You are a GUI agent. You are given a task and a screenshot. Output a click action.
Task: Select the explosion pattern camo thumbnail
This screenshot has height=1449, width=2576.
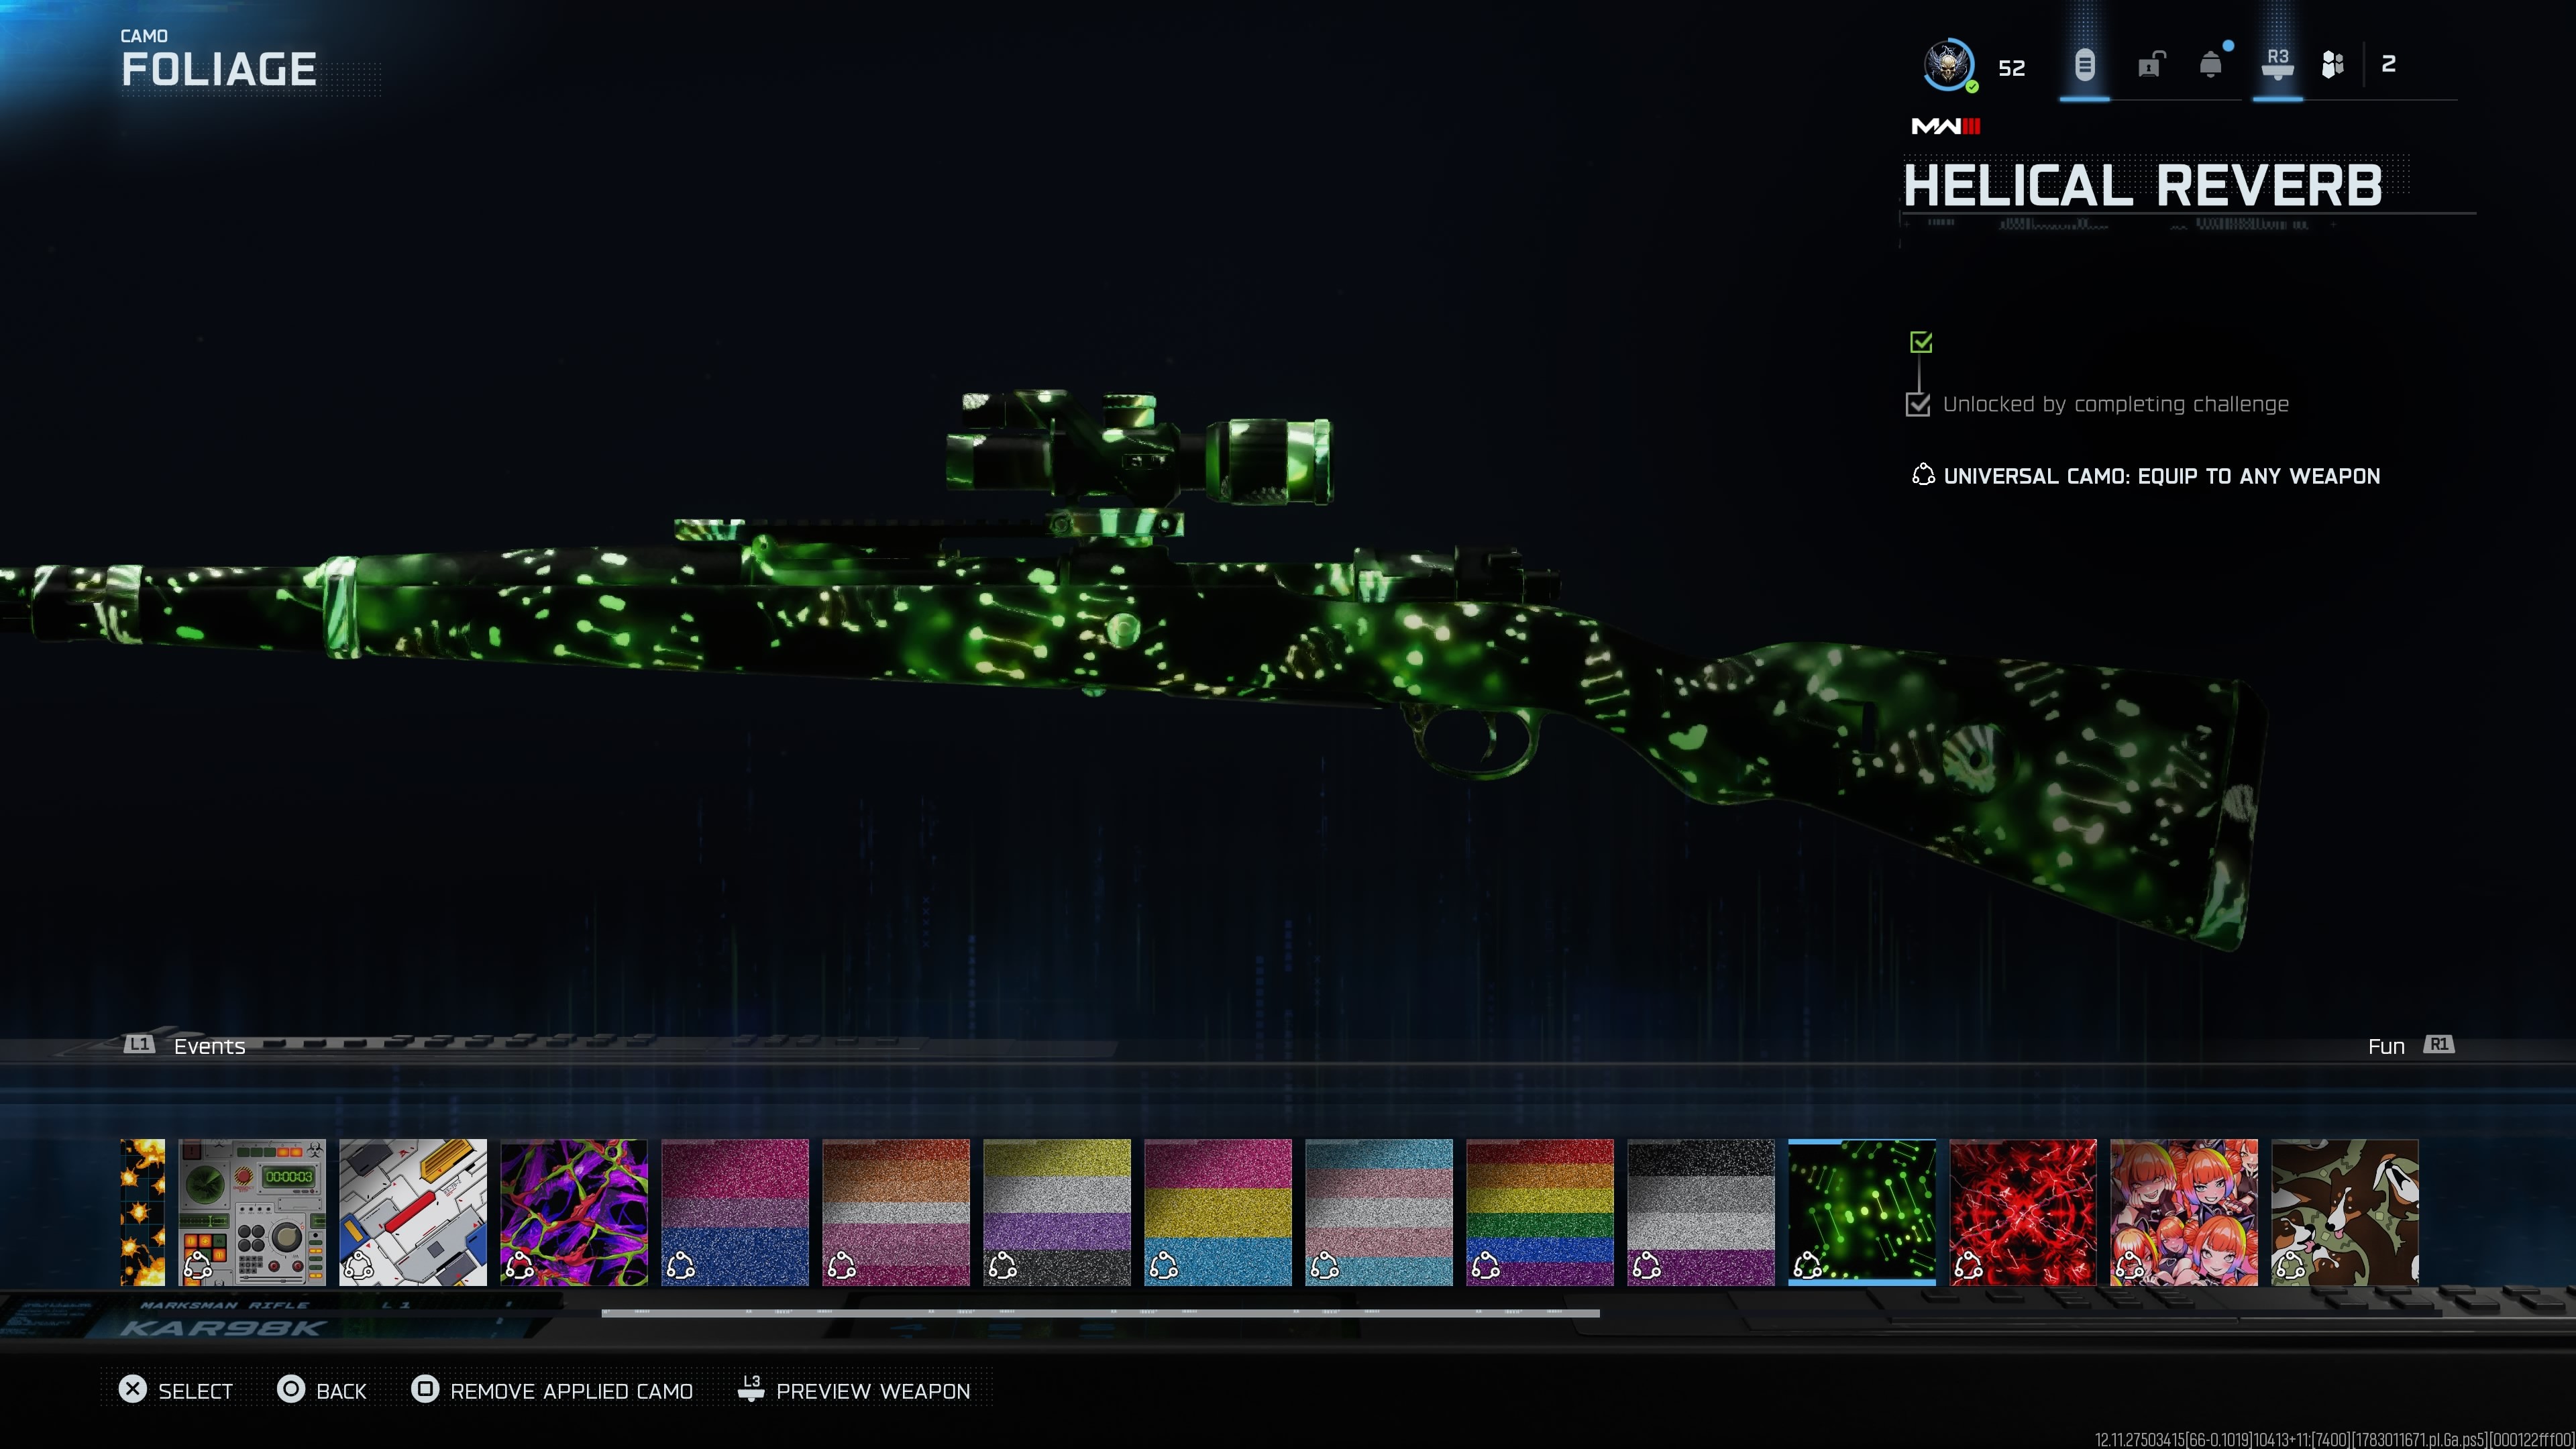pyautogui.click(x=143, y=1212)
